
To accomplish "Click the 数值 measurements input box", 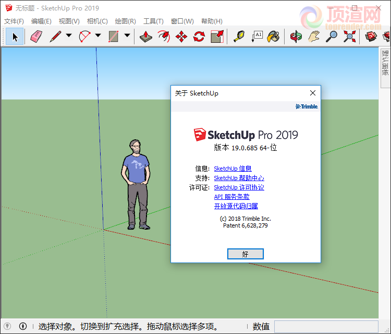I will (326, 327).
